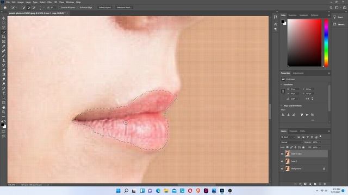The width and height of the screenshot is (348, 195).
Task: Hide the Background layer
Action: [282, 168]
